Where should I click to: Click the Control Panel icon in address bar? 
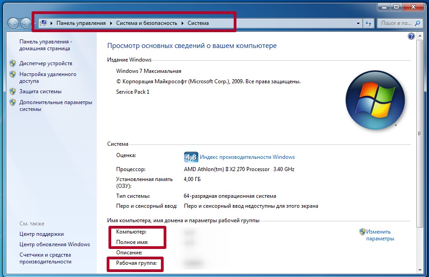coord(44,23)
